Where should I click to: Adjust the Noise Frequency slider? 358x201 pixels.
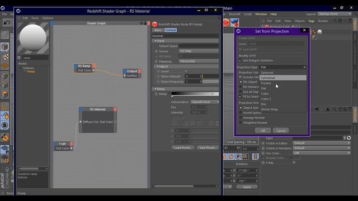pyautogui.click(x=210, y=82)
